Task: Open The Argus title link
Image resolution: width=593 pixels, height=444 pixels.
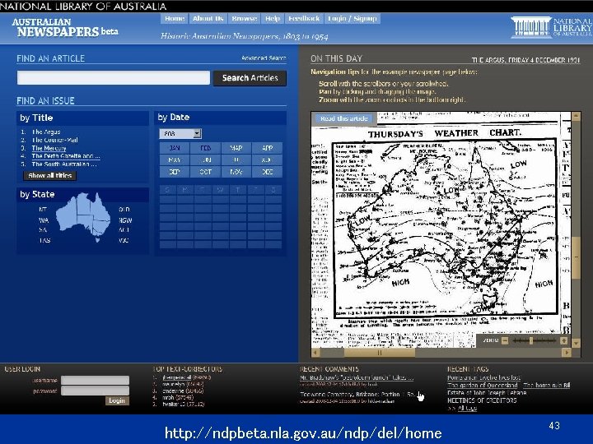Action: [46, 132]
